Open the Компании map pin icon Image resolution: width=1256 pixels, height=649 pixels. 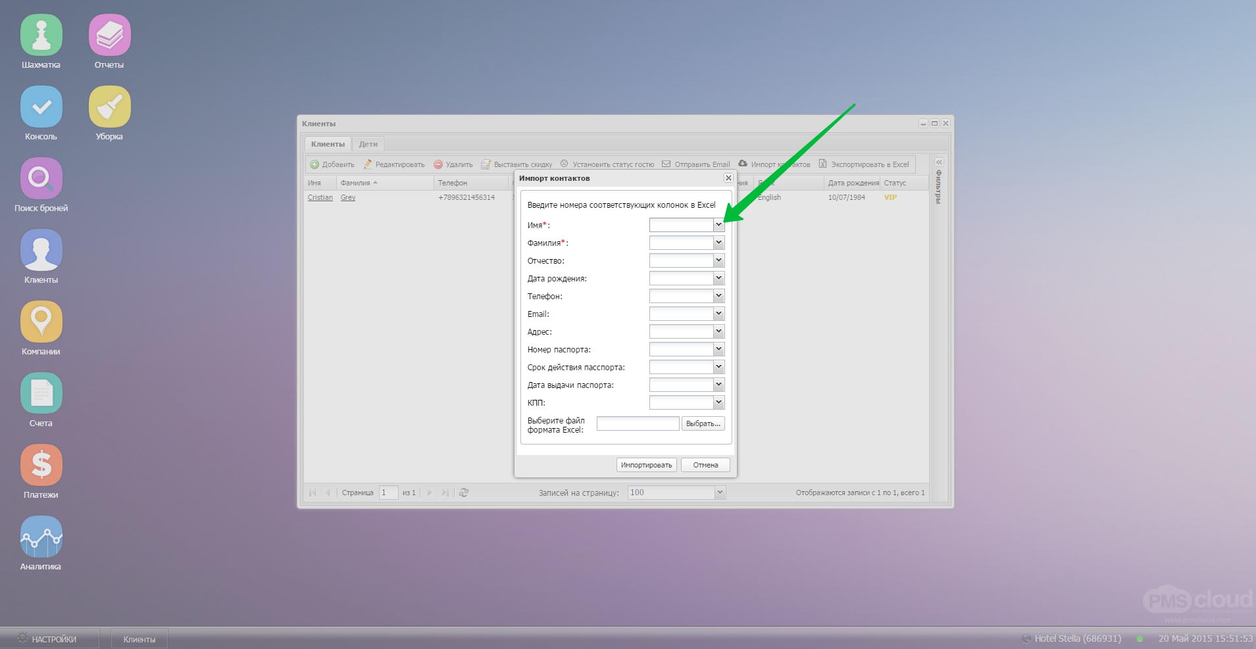[x=41, y=322]
